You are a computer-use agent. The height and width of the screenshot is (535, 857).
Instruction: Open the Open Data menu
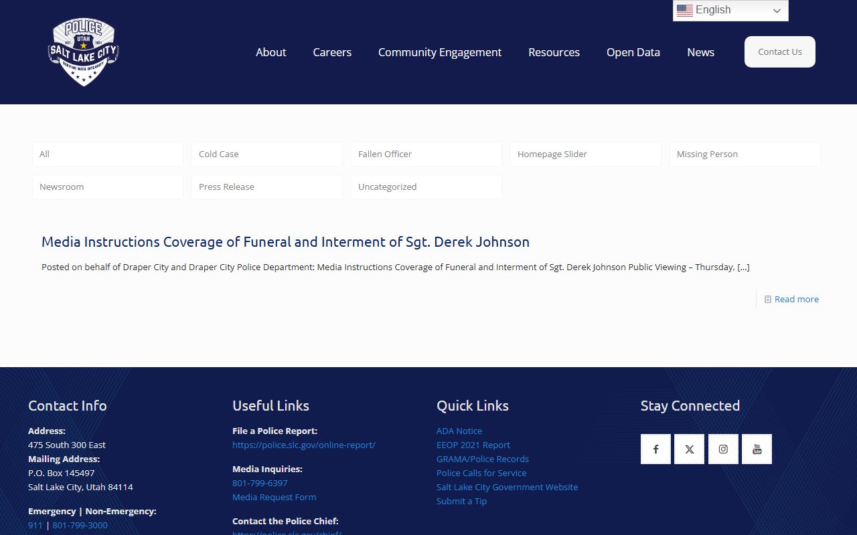633,52
